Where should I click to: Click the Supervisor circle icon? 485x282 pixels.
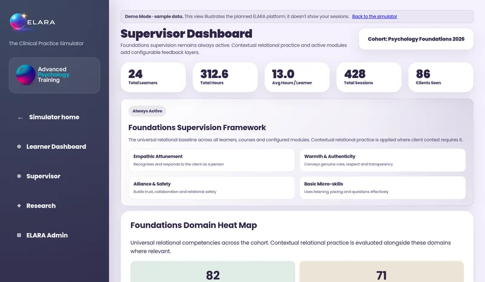tap(19, 176)
